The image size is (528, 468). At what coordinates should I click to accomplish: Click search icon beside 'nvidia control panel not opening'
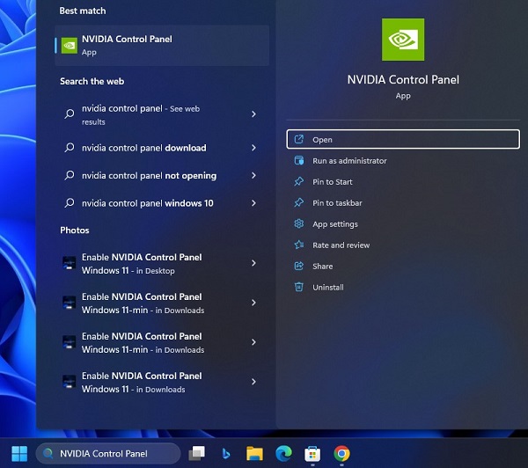(x=70, y=175)
